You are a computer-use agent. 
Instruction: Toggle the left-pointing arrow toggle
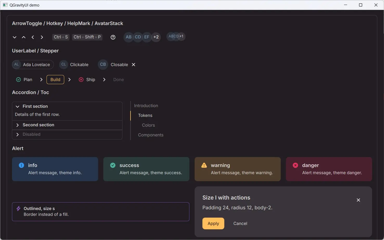(33, 37)
